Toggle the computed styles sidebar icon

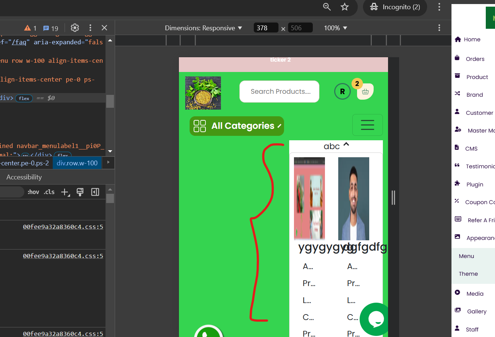(95, 192)
